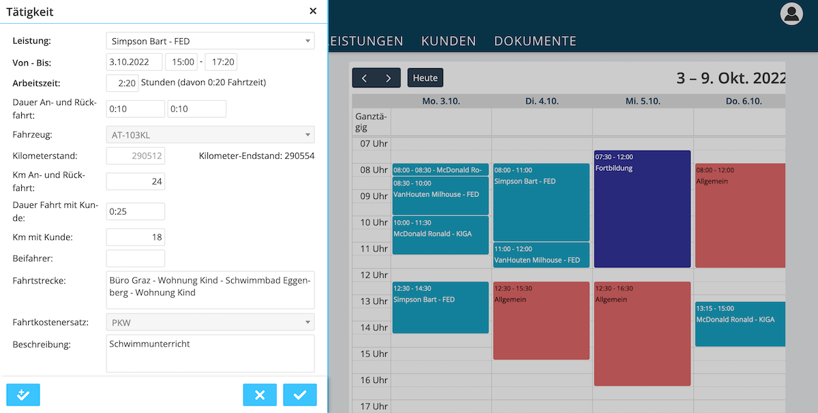Screen dimensions: 818x413
Task: Edit the Beschreibung text area Schwimmunterricht
Action: [211, 353]
